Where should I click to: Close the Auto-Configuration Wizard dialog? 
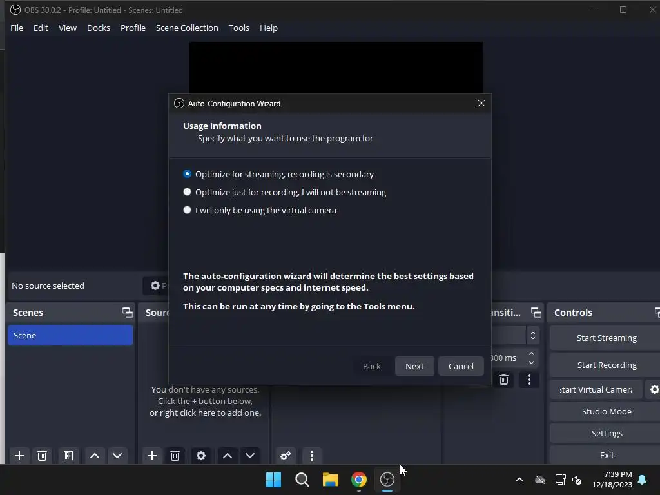[x=481, y=103]
